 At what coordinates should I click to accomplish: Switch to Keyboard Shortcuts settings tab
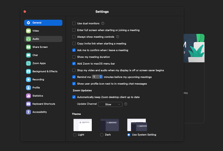tap(44, 104)
